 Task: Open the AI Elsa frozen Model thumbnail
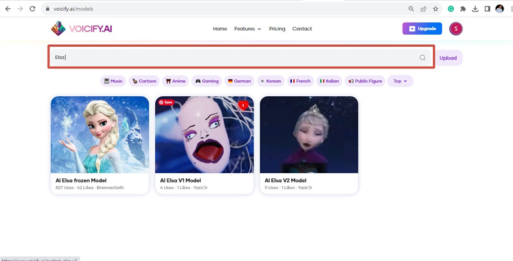coord(100,135)
